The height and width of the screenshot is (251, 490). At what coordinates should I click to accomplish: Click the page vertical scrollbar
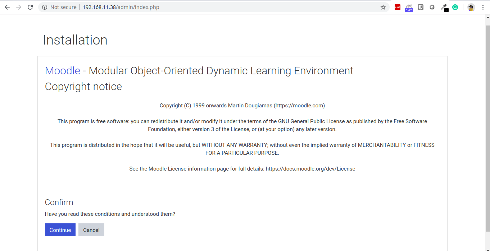(x=487, y=128)
